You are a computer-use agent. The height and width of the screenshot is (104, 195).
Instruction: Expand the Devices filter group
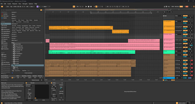point(14,34)
